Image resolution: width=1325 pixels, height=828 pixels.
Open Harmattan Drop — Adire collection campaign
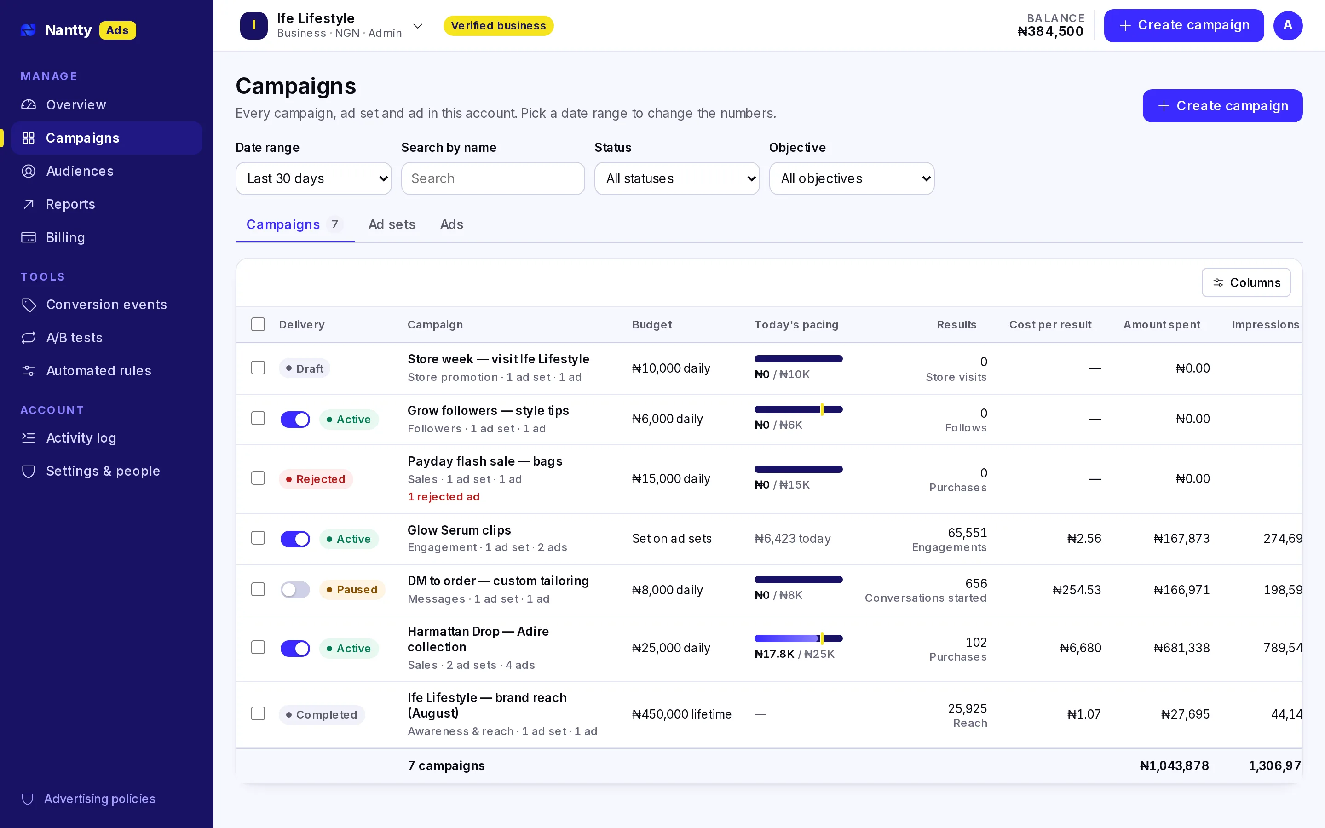pos(478,639)
